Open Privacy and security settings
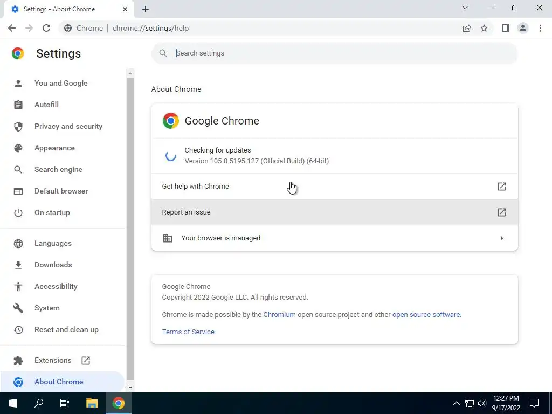The image size is (552, 414). click(x=63, y=126)
